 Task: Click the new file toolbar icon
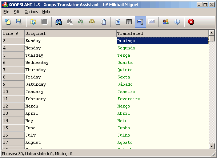pyautogui.click(x=8, y=22)
